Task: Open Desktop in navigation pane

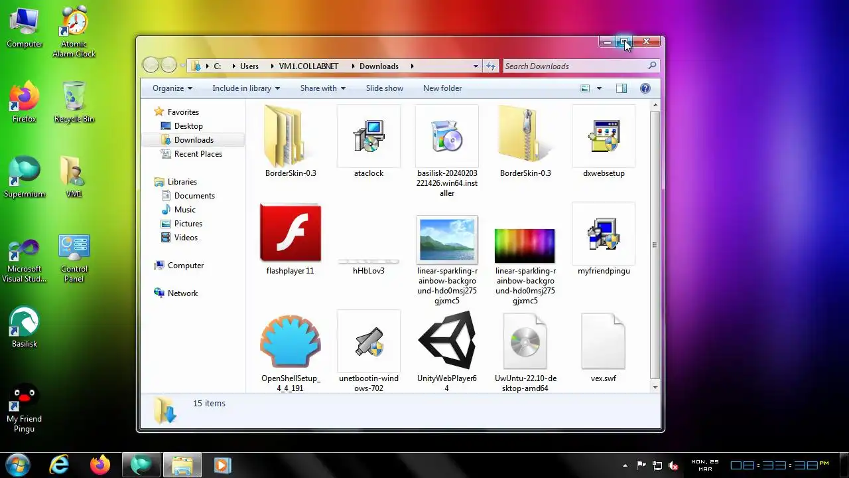Action: (x=188, y=126)
